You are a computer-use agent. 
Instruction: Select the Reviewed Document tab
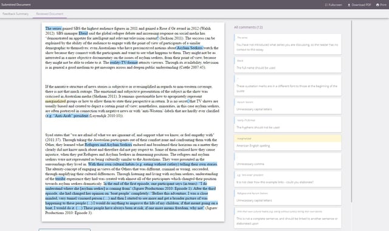coord(50,14)
